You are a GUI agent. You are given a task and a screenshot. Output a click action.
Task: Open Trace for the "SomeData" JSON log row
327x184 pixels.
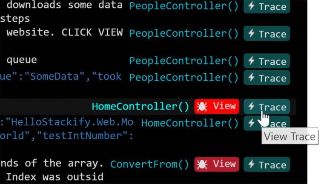[267, 78]
